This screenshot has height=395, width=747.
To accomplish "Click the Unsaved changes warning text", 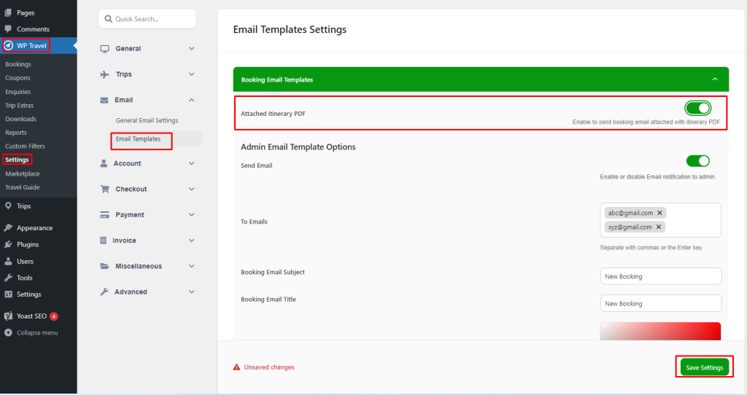I will click(269, 367).
